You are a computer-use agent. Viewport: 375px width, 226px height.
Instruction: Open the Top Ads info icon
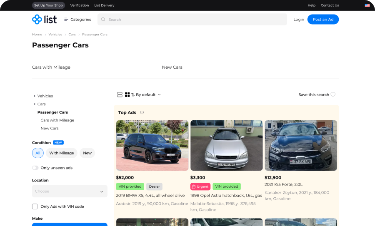tap(142, 112)
